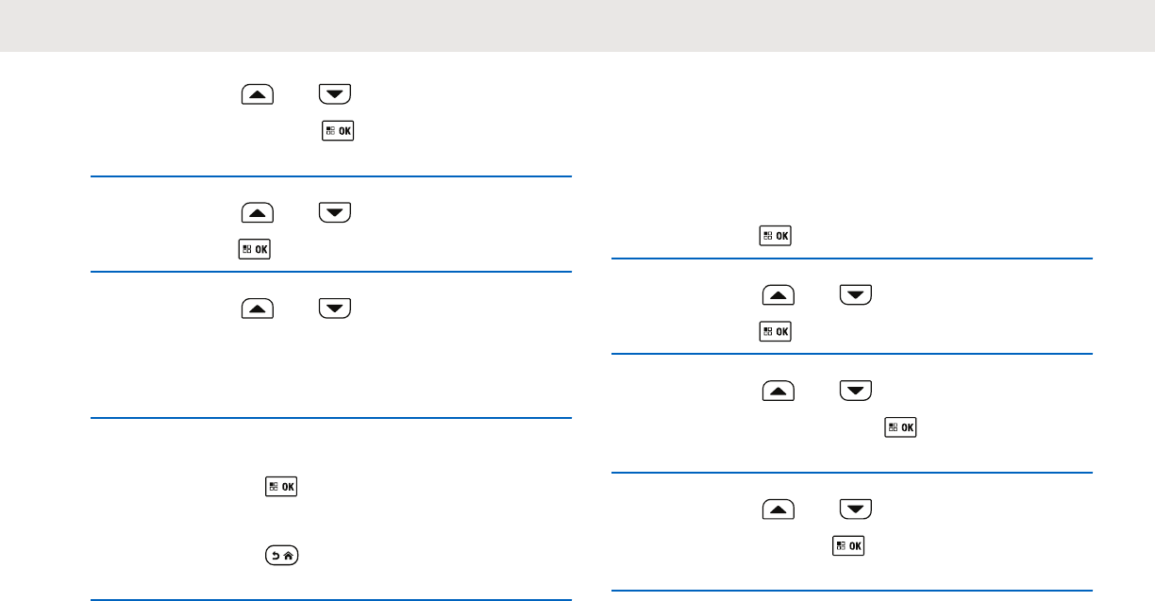The image size is (1155, 601).
Task: Choose the up arrow in the right column's third step
Action: click(778, 391)
